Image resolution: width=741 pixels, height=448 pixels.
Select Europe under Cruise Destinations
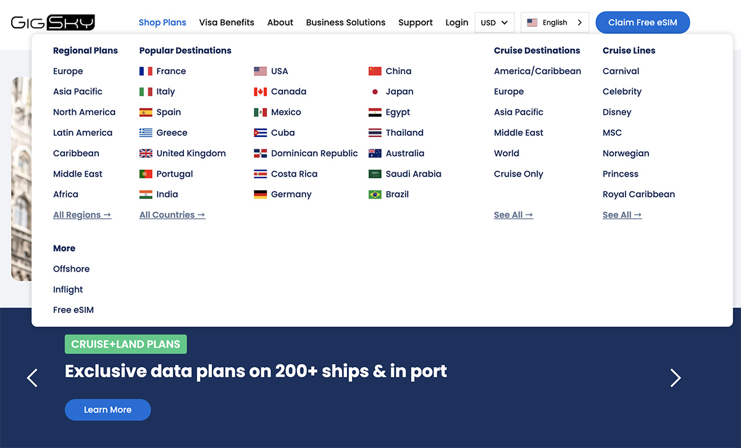pyautogui.click(x=509, y=91)
